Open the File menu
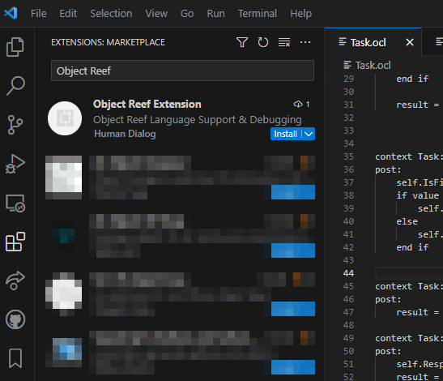 (x=39, y=13)
